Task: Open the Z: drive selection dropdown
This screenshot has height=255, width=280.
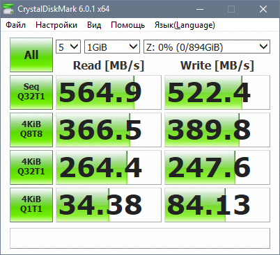Action: 207,47
